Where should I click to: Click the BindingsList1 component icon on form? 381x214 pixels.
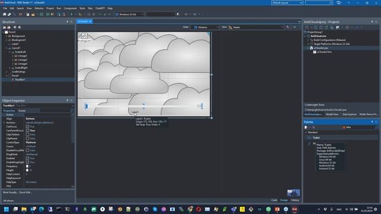[85, 36]
